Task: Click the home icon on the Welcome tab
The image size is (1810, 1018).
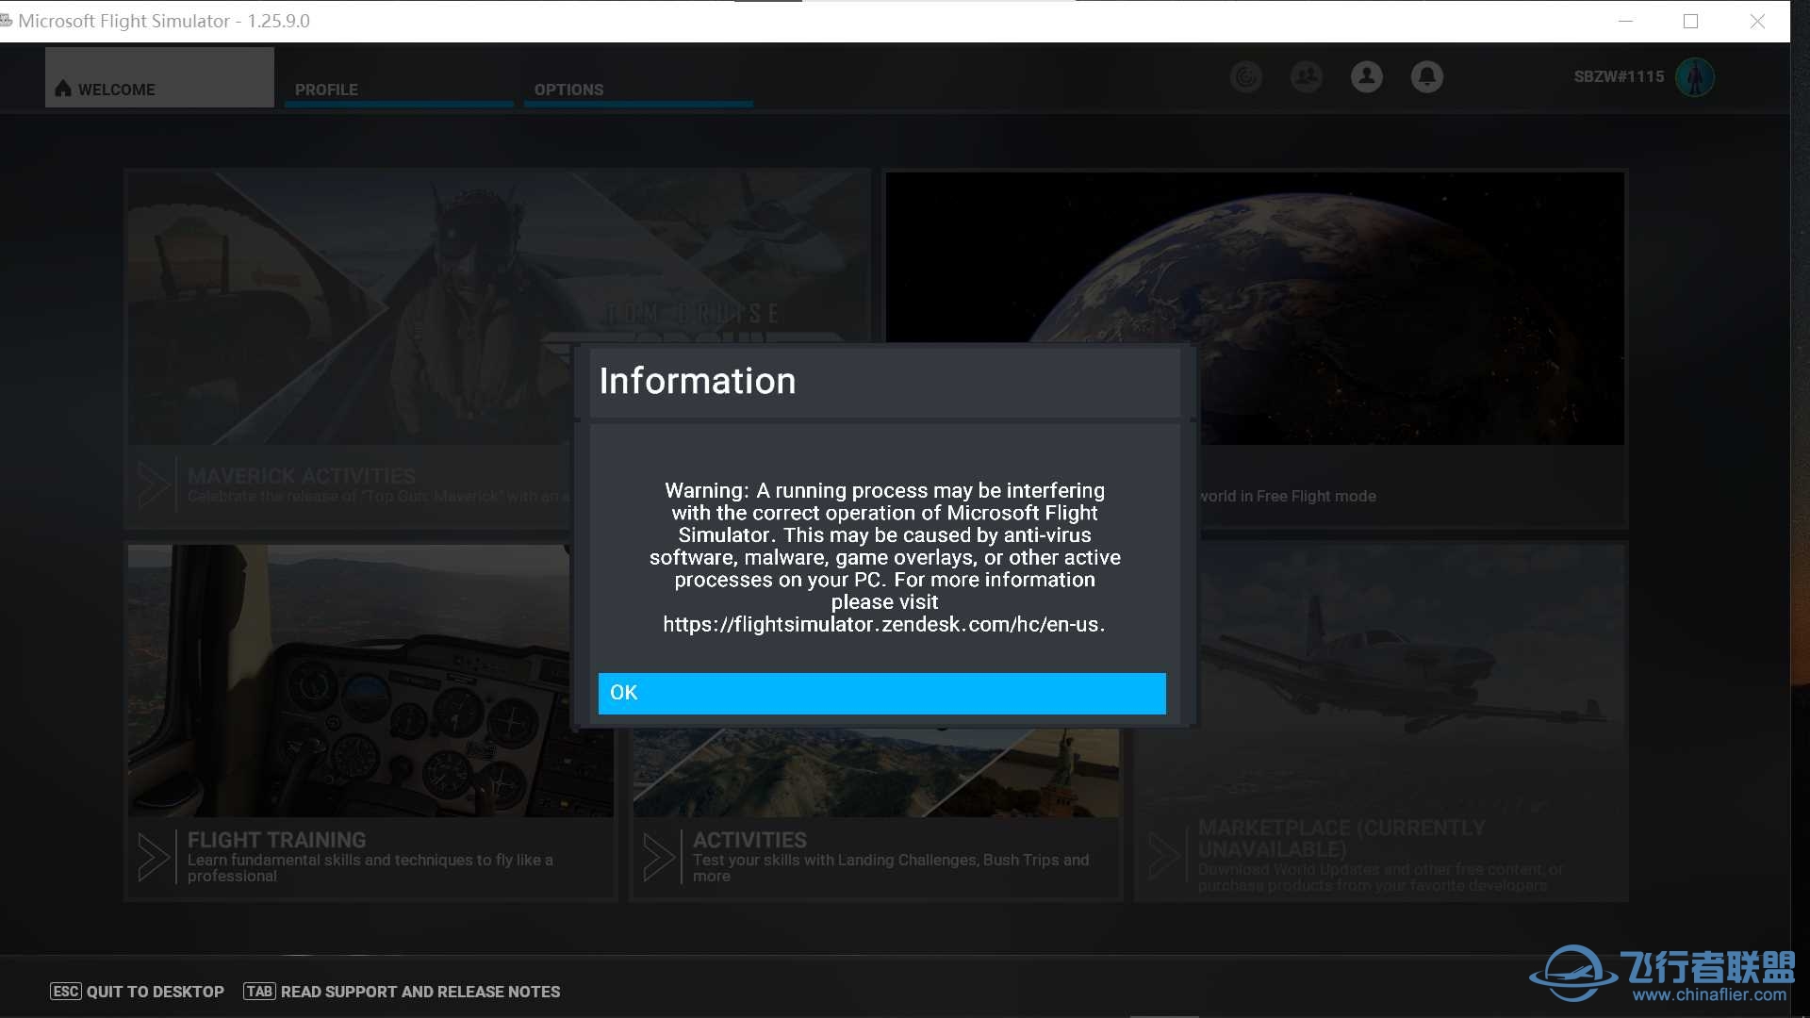Action: pyautogui.click(x=63, y=89)
